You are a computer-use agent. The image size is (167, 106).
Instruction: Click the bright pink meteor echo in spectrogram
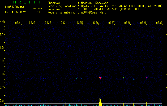point(100,78)
